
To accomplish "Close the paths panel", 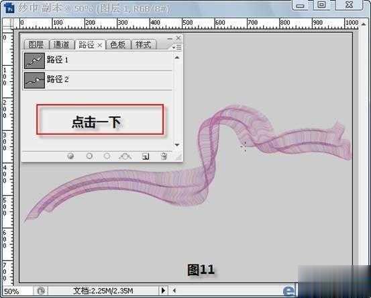I will [178, 38].
